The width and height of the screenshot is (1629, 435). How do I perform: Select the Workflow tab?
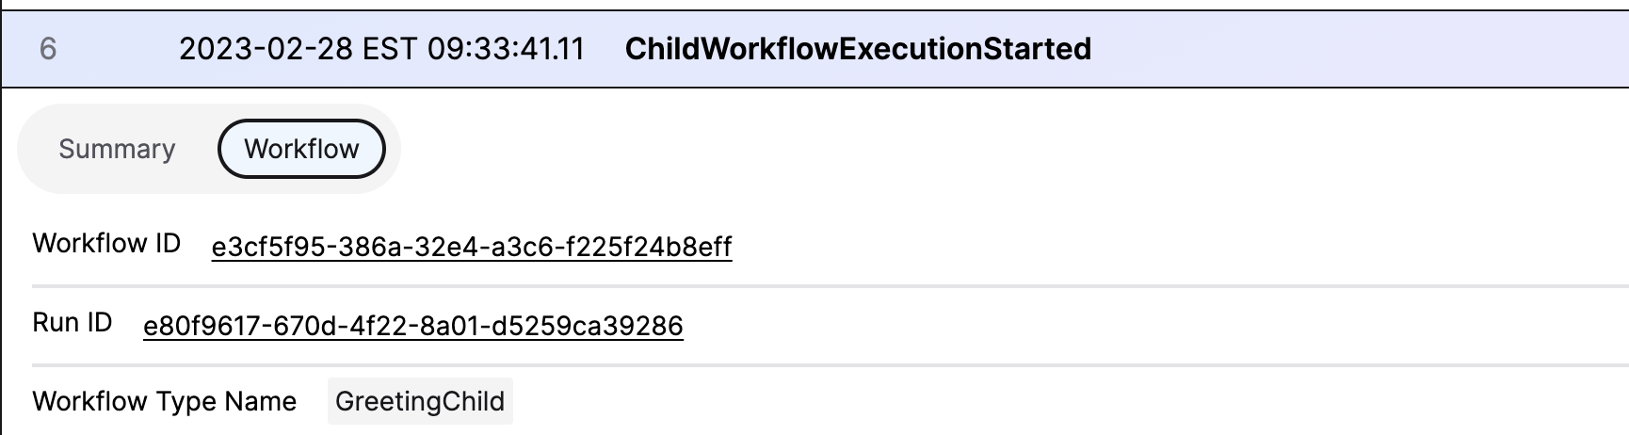(301, 149)
